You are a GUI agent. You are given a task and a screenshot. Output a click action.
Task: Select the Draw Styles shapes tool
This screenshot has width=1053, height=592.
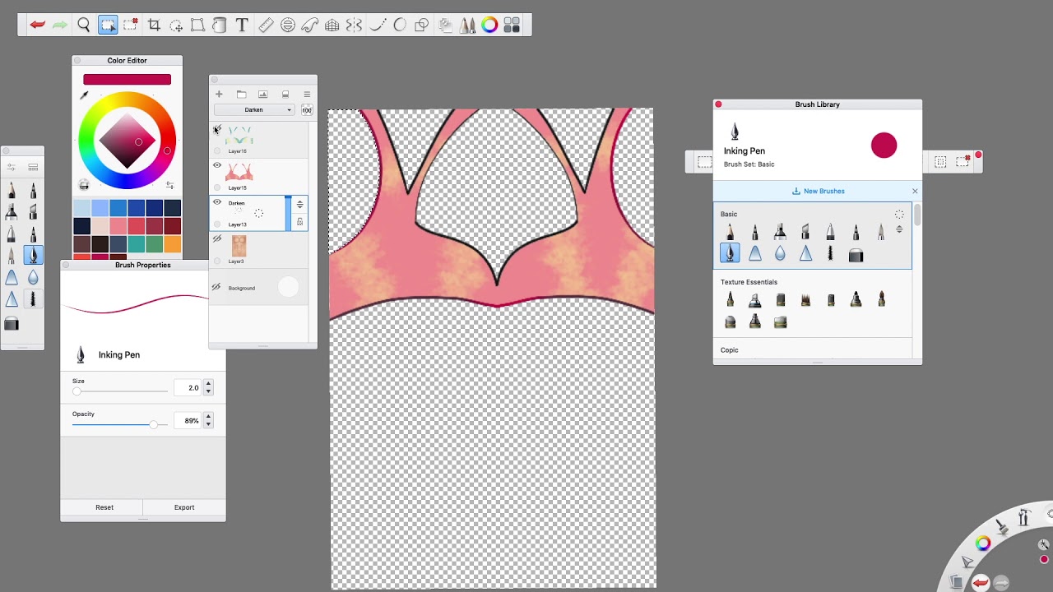coord(422,25)
